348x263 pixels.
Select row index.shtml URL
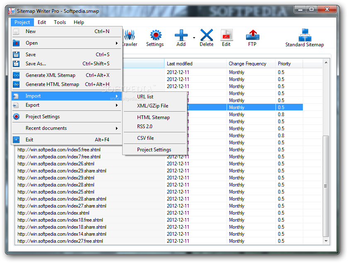pos(53,213)
